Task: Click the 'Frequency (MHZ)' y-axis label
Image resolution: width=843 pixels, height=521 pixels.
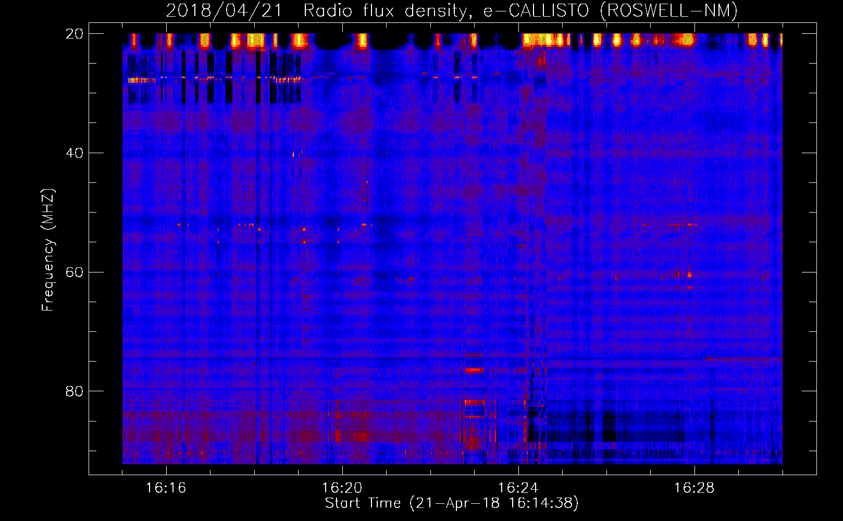Action: [x=48, y=250]
